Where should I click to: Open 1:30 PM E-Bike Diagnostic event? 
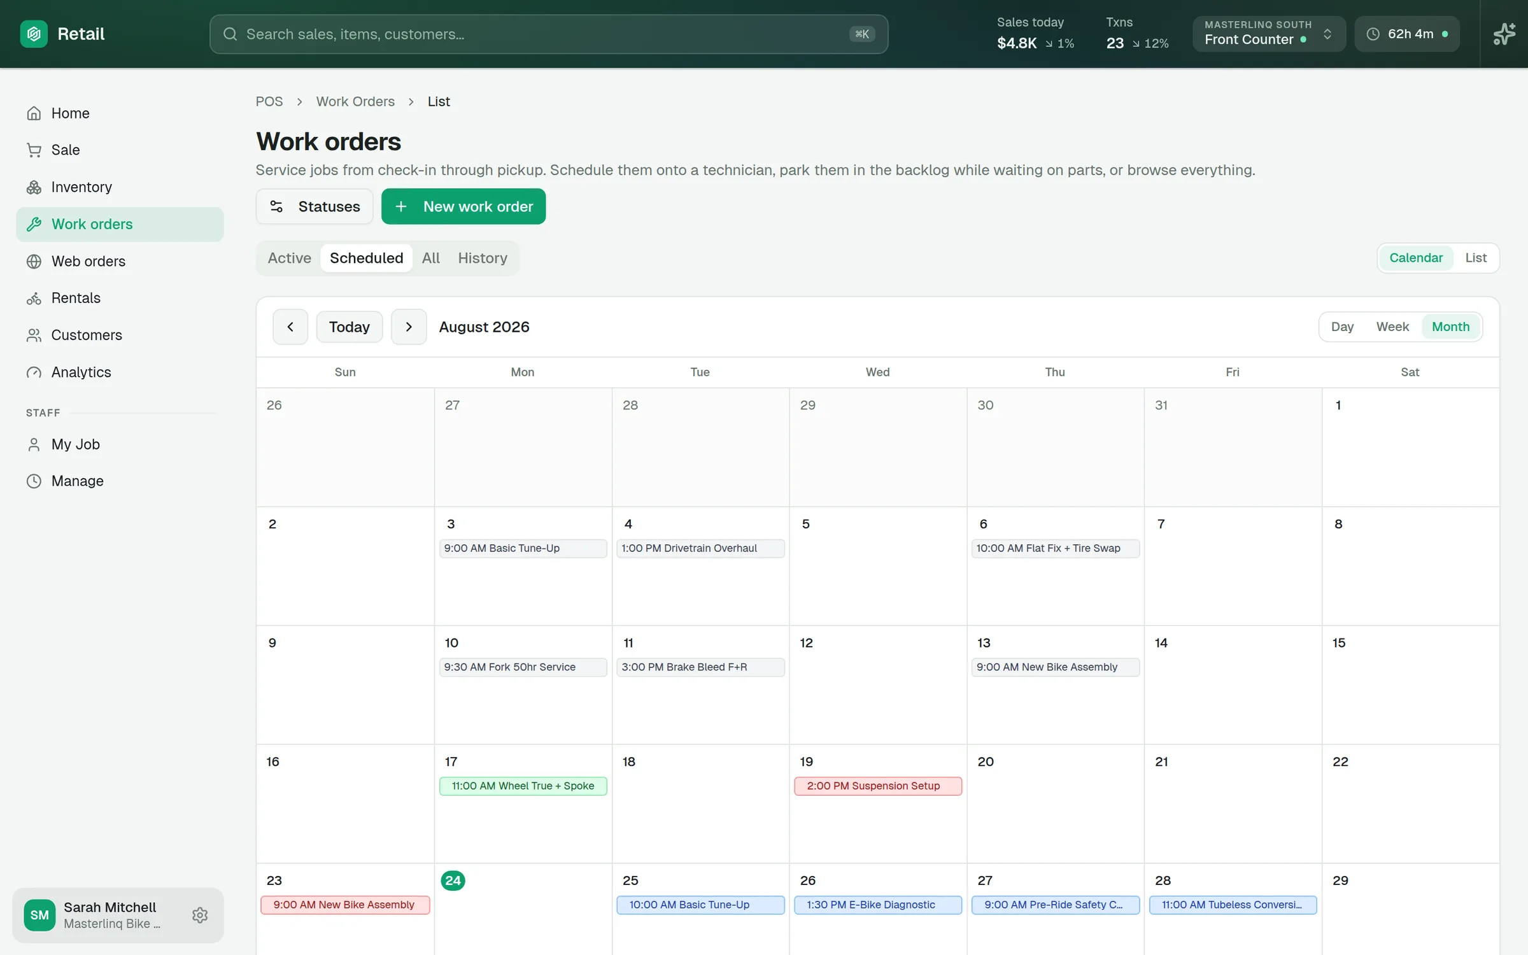click(x=878, y=905)
